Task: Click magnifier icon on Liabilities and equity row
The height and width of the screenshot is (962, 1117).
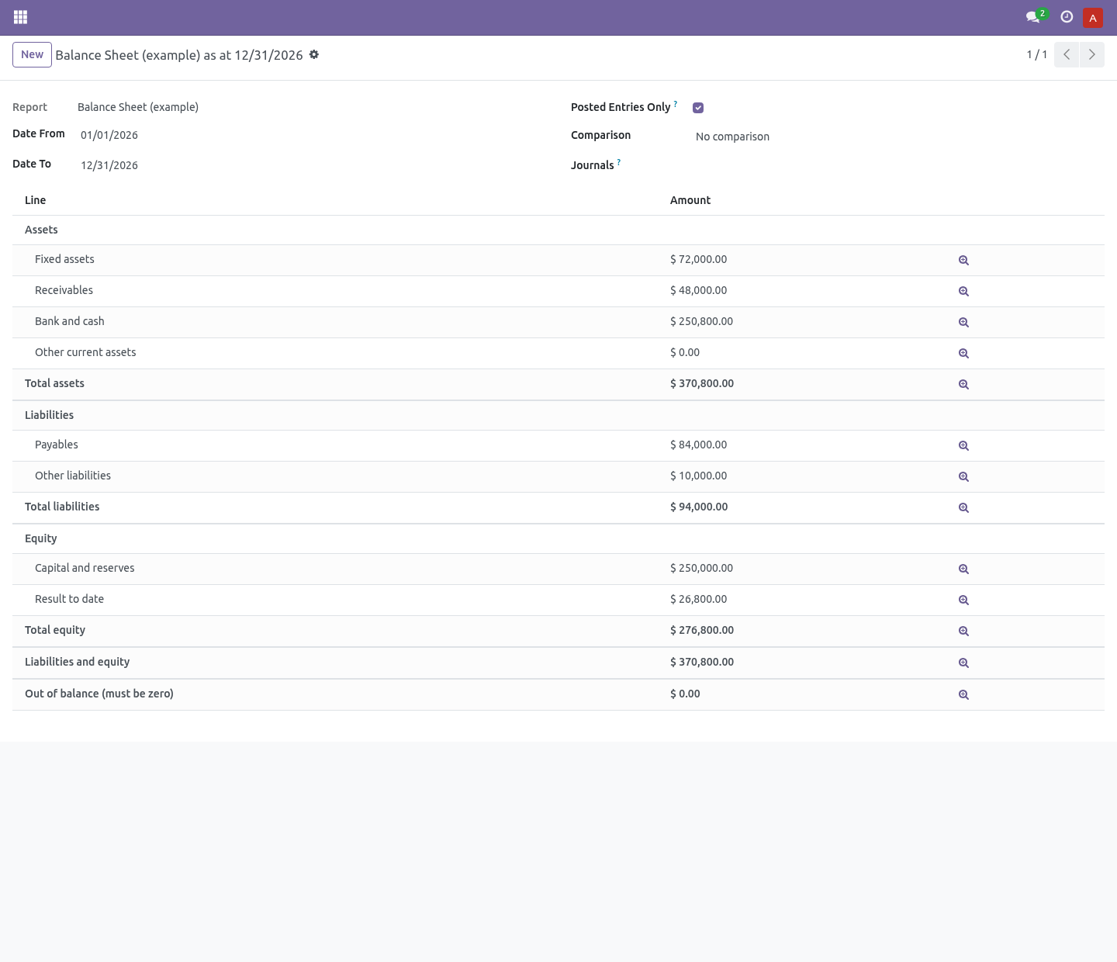Action: (963, 663)
